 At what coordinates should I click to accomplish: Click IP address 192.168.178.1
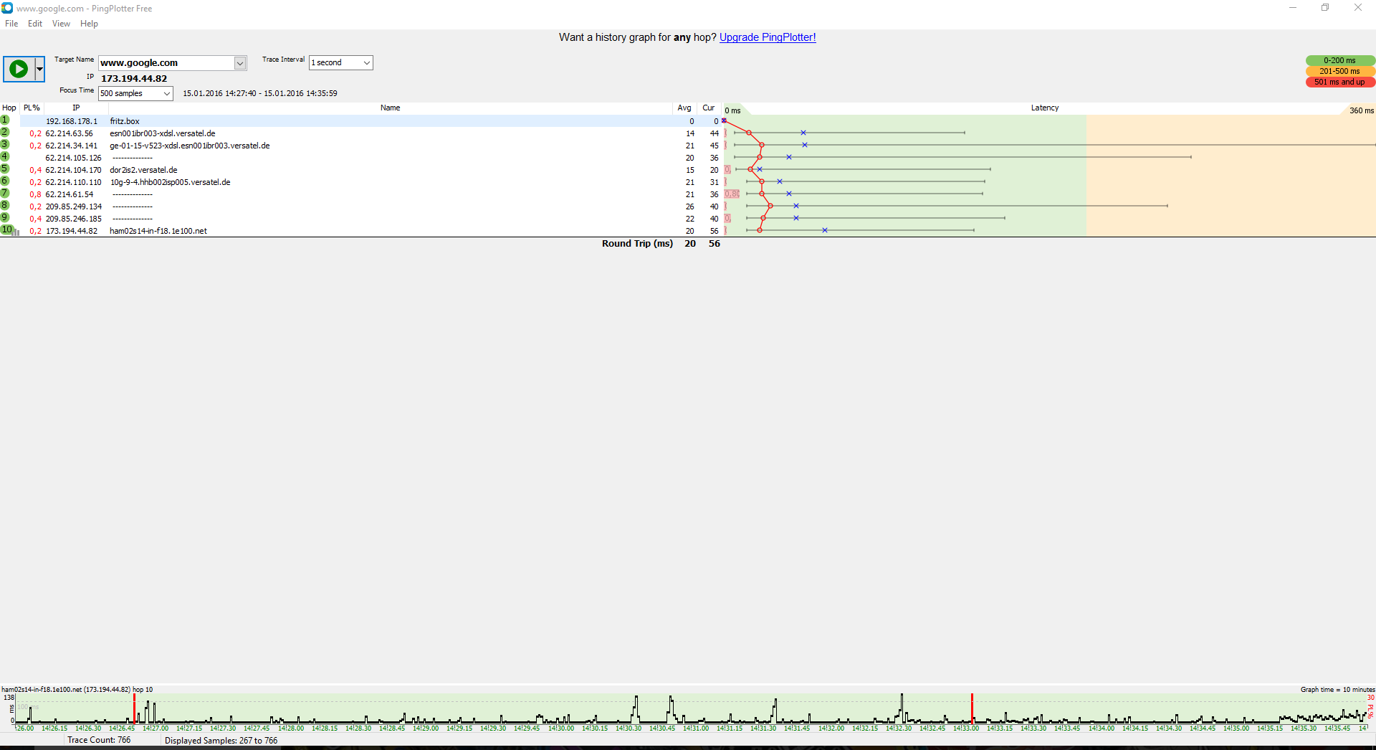click(72, 121)
